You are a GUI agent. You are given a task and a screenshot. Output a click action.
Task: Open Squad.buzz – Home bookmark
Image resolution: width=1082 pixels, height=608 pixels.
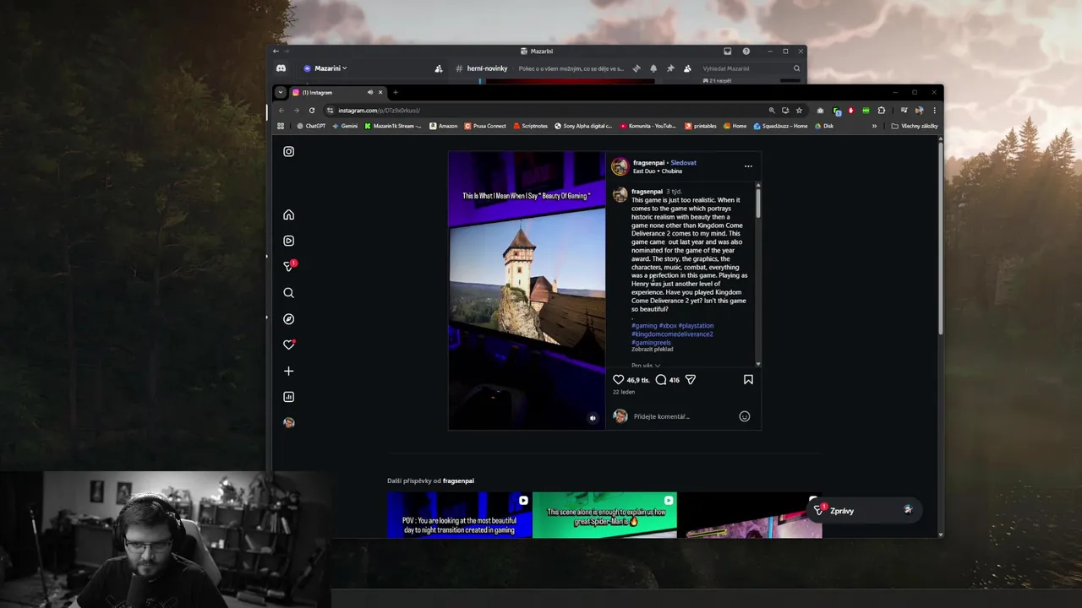pyautogui.click(x=780, y=126)
